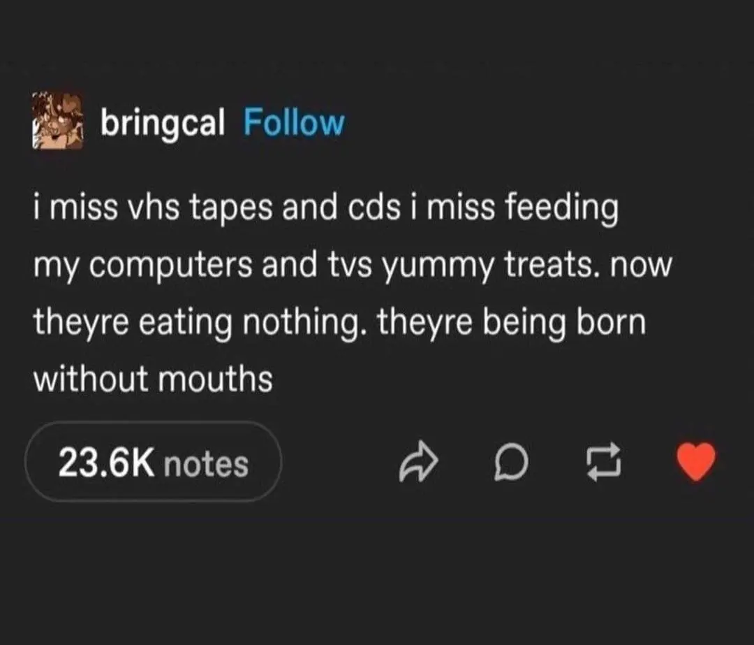
Task: Open the 23.6K notes button
Action: (153, 463)
